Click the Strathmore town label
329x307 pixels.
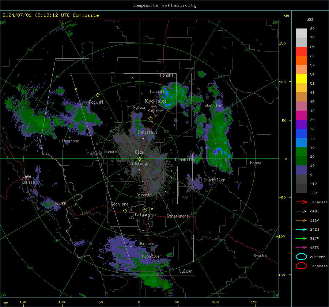[x=178, y=216]
